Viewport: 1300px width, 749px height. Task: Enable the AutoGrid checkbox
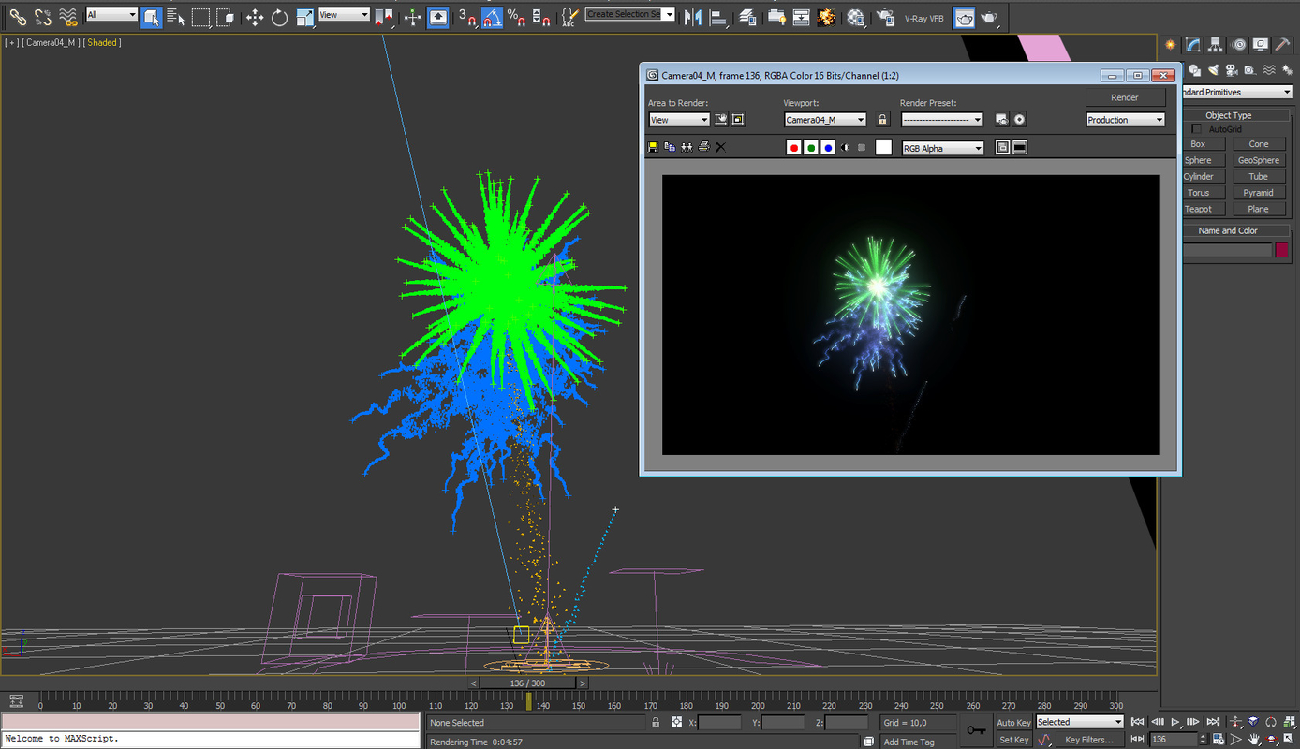(1198, 128)
